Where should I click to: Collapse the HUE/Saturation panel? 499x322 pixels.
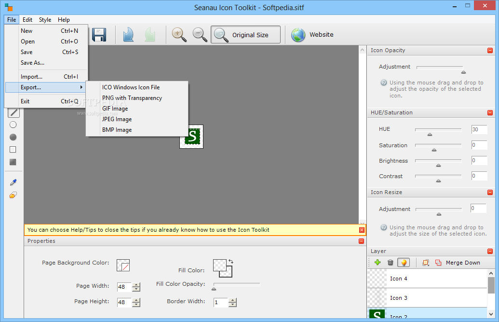pyautogui.click(x=490, y=112)
